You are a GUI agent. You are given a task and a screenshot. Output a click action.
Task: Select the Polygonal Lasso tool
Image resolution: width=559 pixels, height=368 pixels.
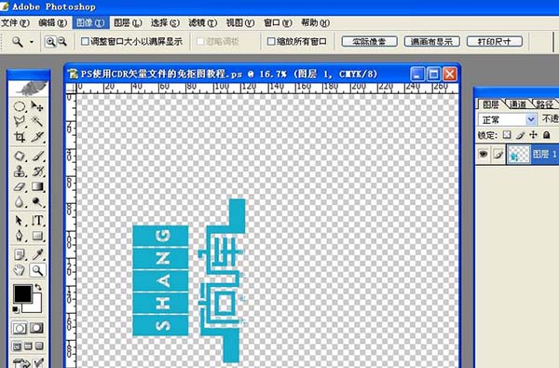pyautogui.click(x=20, y=122)
